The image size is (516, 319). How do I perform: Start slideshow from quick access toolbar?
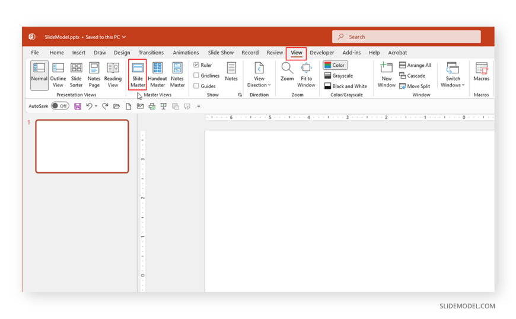(x=164, y=106)
